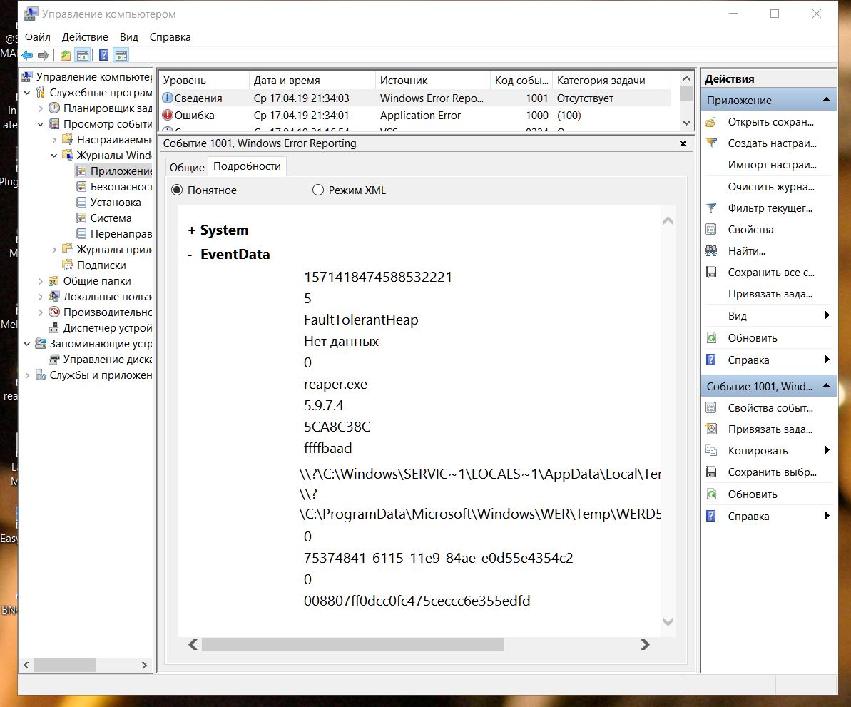Click the Диспетчер устройств icon in tree

(x=54, y=328)
